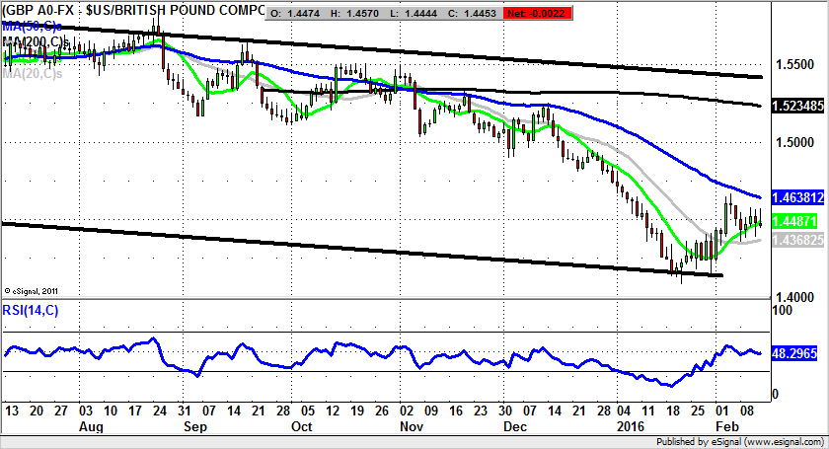Click the grey 1.436825 price tag
829x449 pixels.
pyautogui.click(x=796, y=240)
